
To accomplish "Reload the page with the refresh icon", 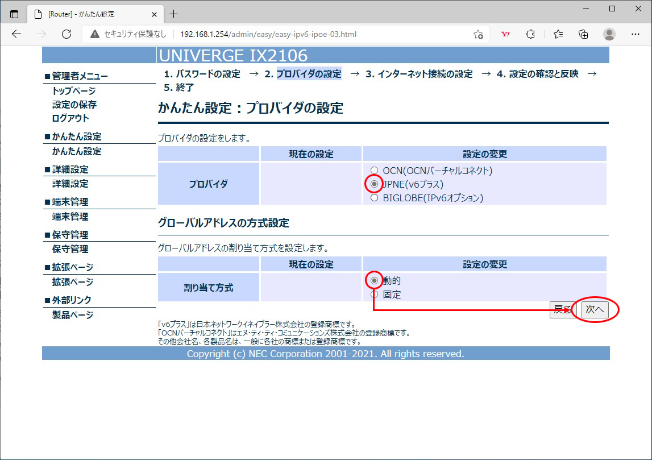I will (x=67, y=34).
